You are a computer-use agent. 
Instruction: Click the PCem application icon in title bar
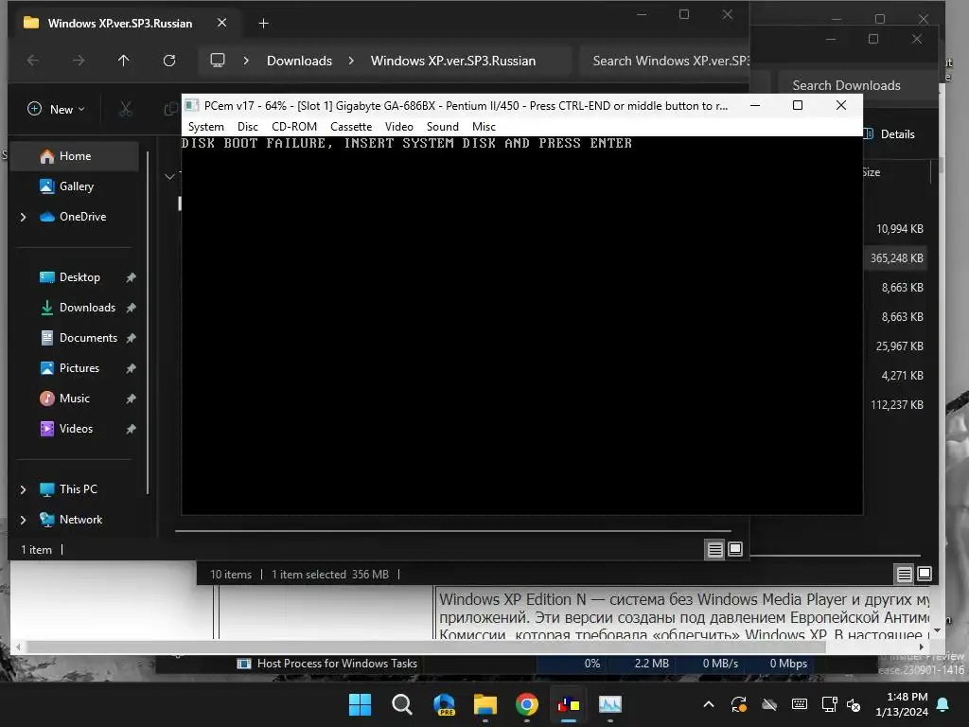click(192, 105)
